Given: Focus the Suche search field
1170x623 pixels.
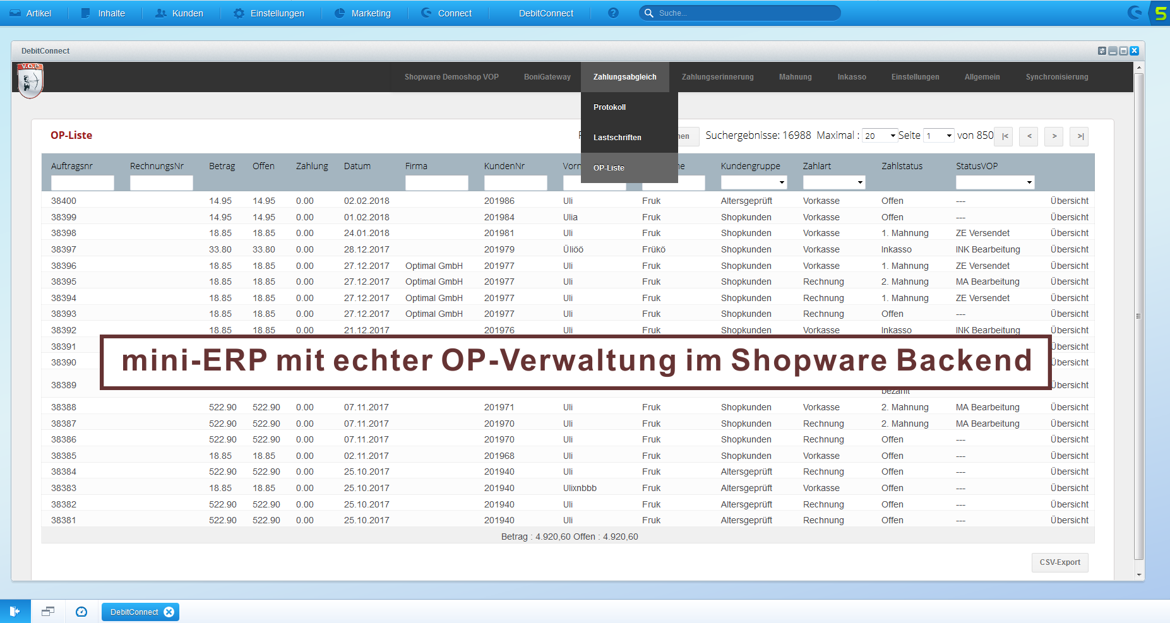Looking at the screenshot, I should coord(740,13).
